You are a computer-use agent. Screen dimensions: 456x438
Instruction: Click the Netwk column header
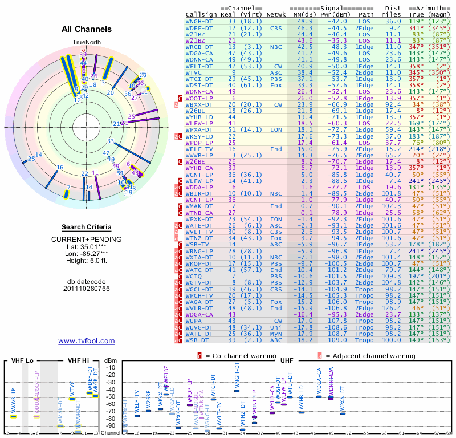276,14
